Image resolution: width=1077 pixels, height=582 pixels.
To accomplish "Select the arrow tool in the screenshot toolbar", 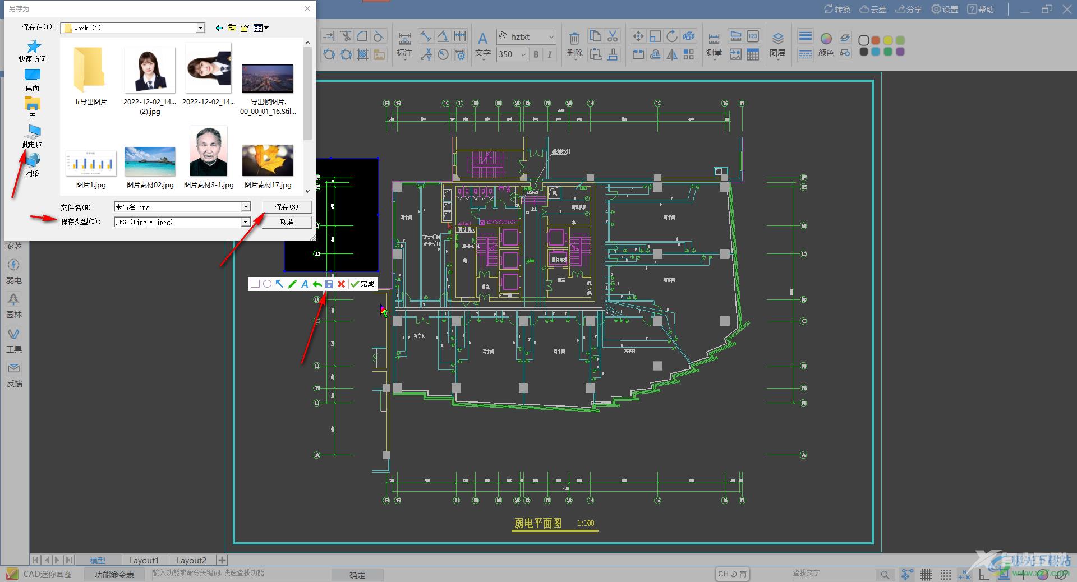I will (279, 284).
